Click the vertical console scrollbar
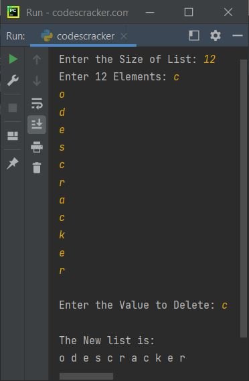This screenshot has width=249, height=381. [x=244, y=198]
